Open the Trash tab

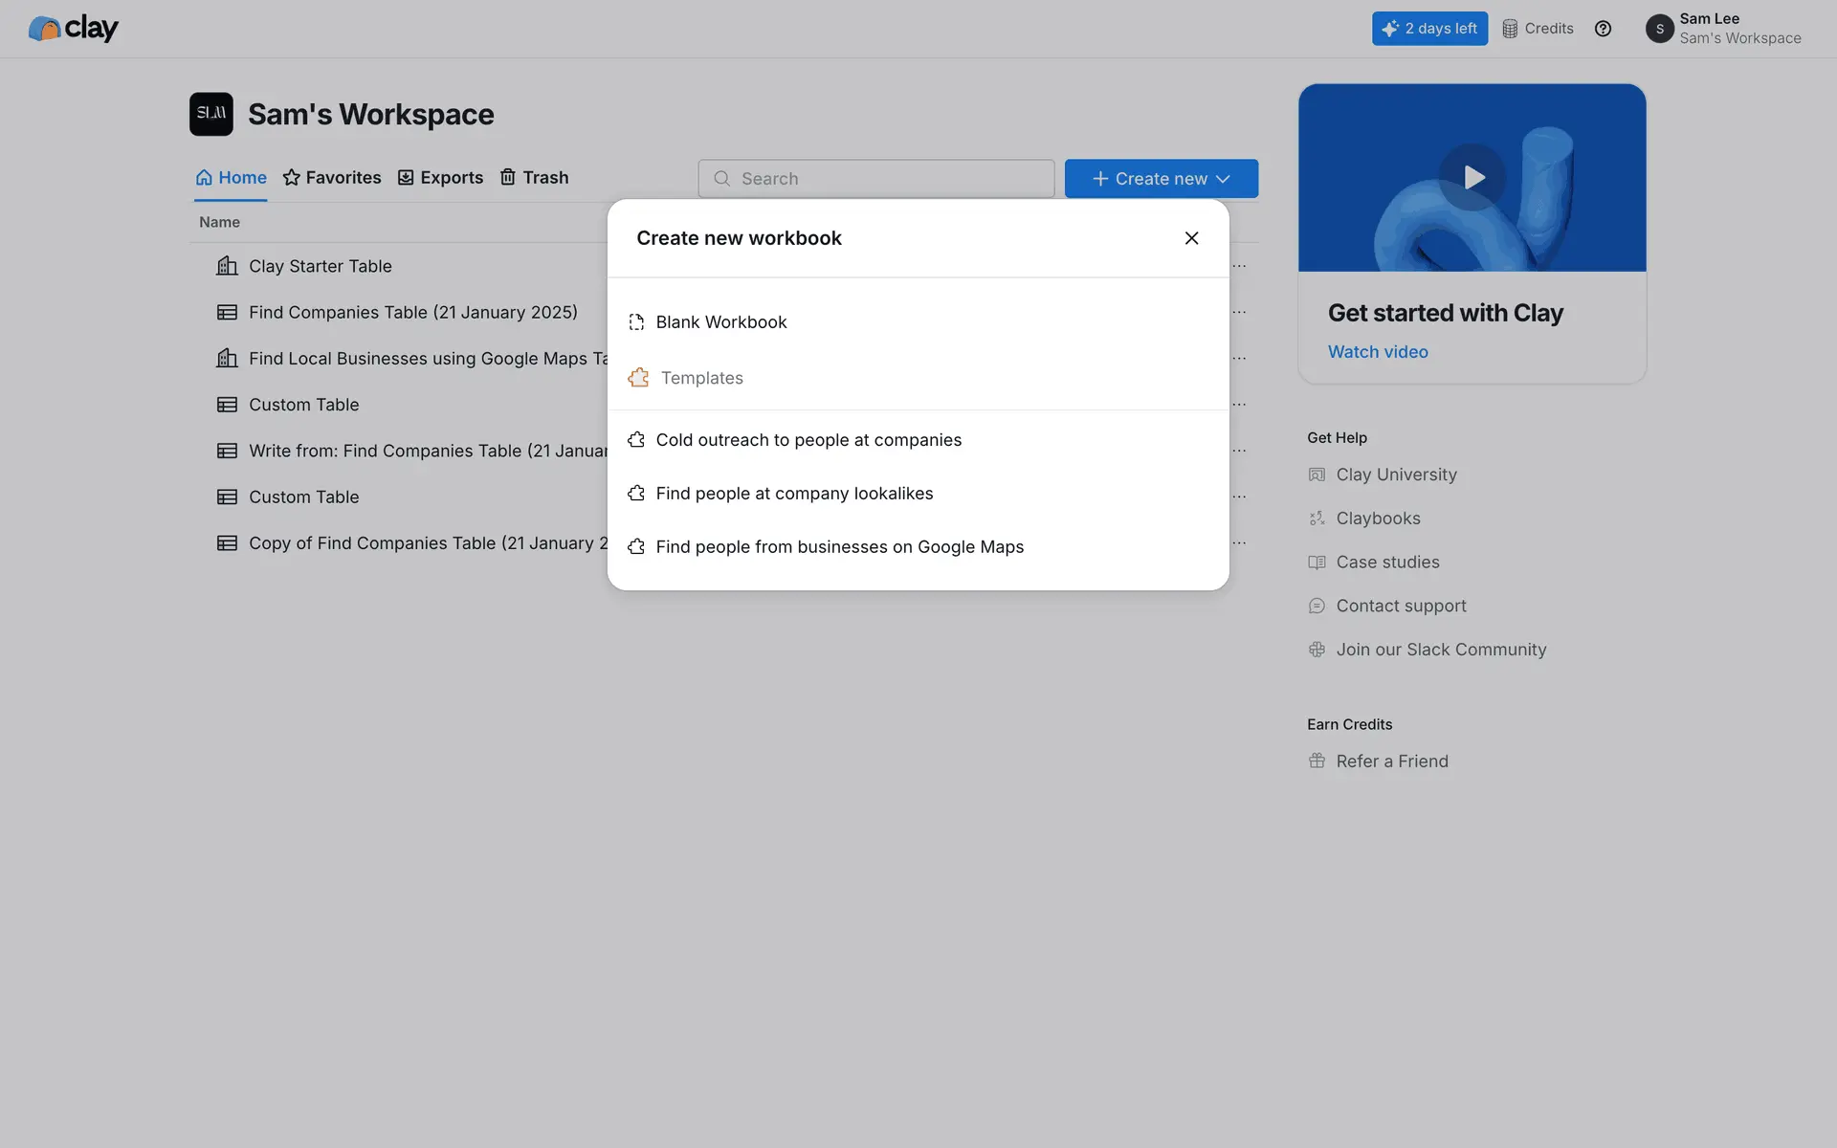click(534, 178)
